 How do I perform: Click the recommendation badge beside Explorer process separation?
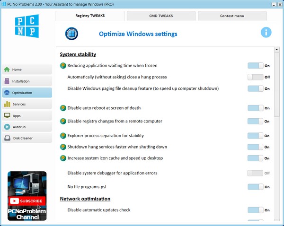click(x=63, y=136)
